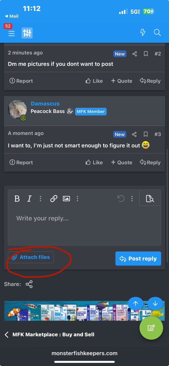Share post #3 using share icon
Screen dimensions: 169x366
(x=134, y=134)
